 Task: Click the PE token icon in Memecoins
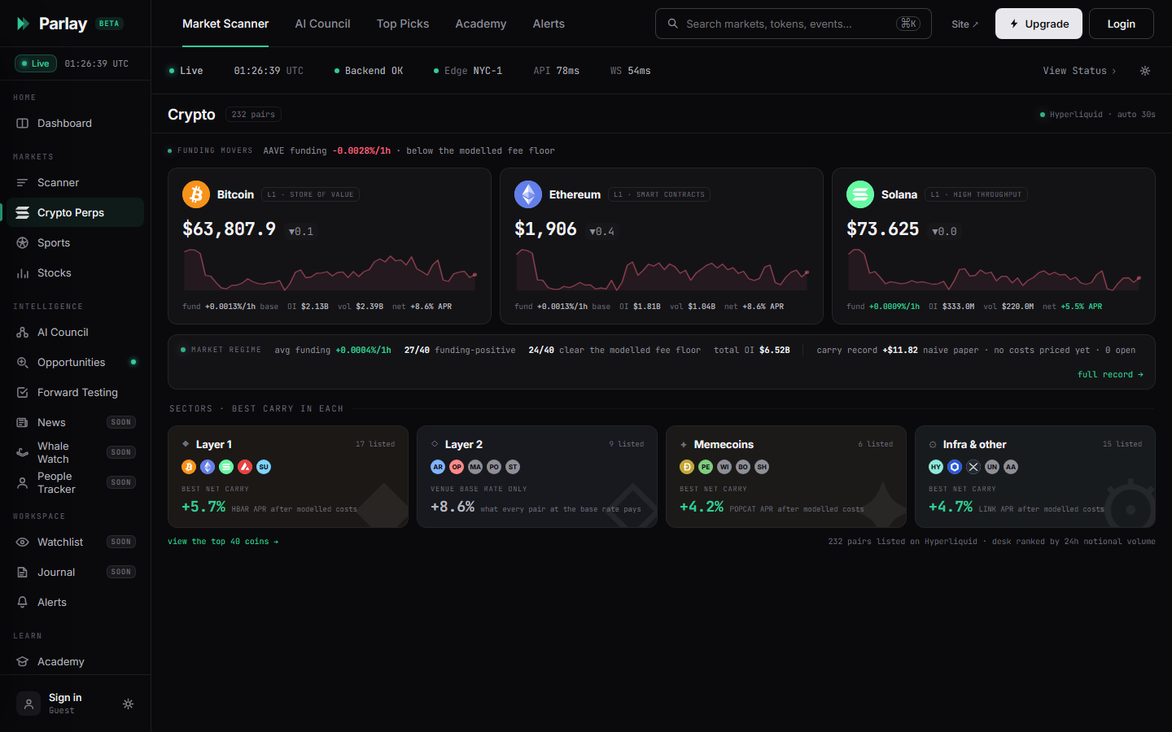point(706,467)
